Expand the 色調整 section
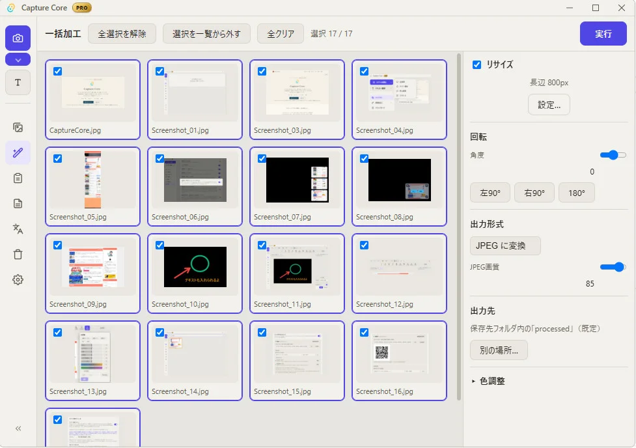Screen dimensions: 636x448 coord(488,381)
